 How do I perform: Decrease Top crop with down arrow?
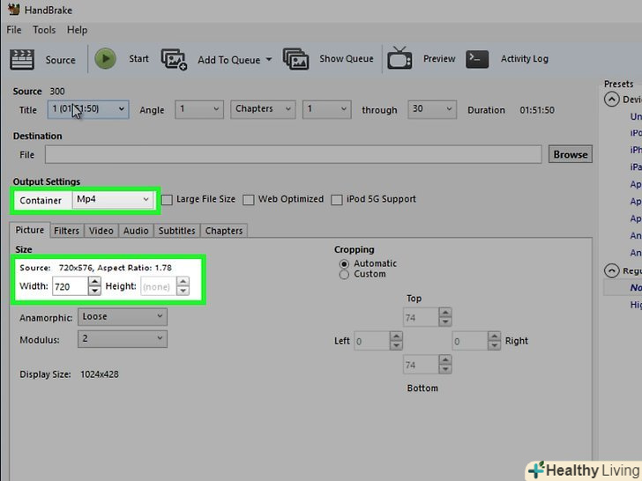click(x=445, y=322)
